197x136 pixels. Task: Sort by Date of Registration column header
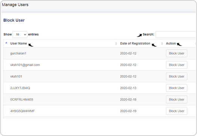pyautogui.click(x=135, y=44)
